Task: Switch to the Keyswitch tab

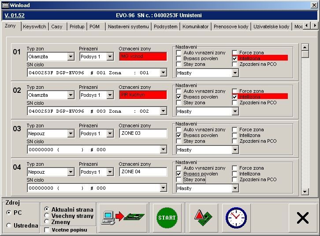Action: click(34, 27)
